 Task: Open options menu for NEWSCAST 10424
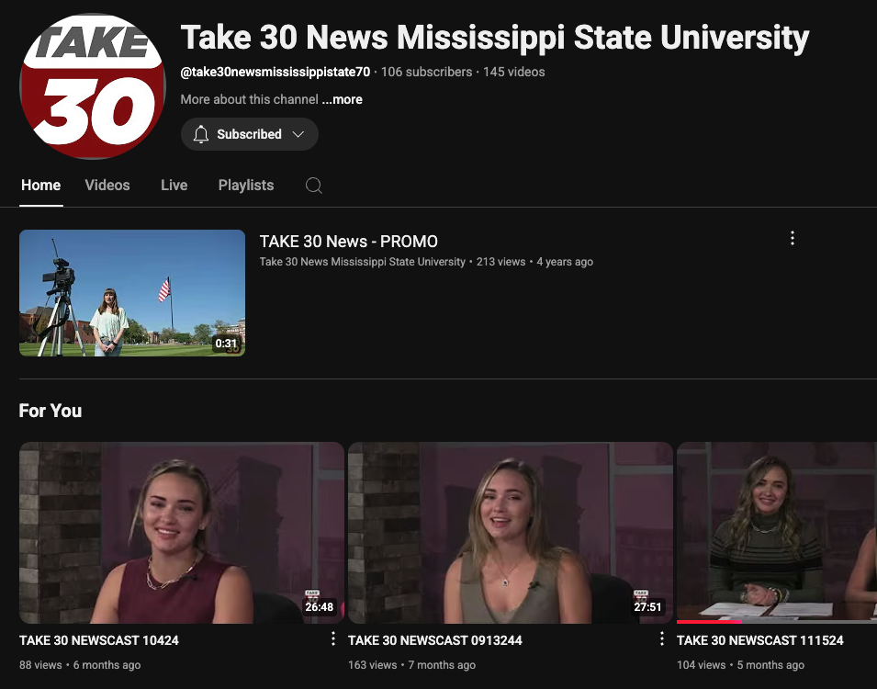pyautogui.click(x=332, y=638)
